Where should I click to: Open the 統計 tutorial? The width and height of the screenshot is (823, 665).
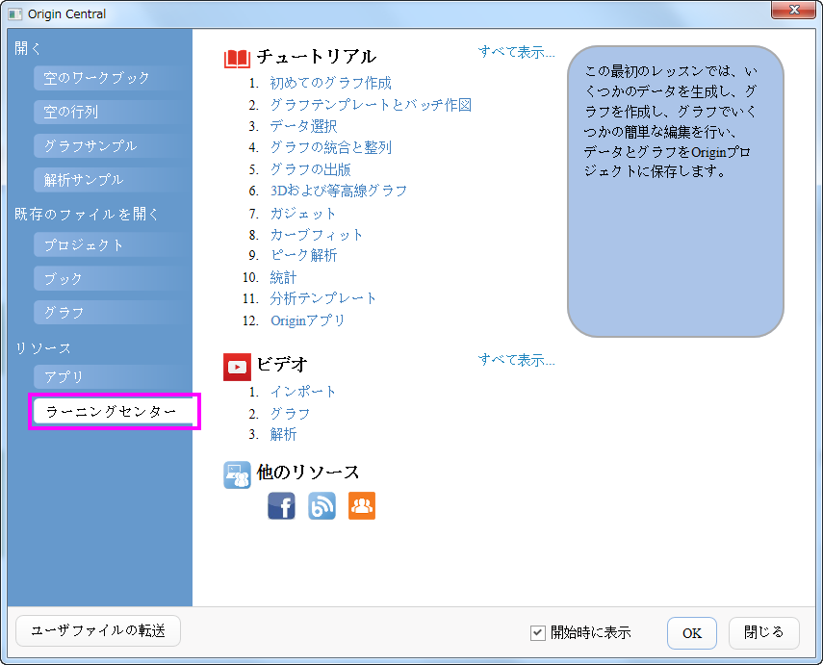(283, 277)
